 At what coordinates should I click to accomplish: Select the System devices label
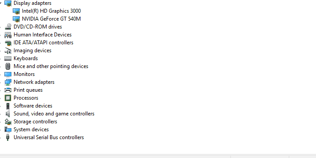click(31, 129)
